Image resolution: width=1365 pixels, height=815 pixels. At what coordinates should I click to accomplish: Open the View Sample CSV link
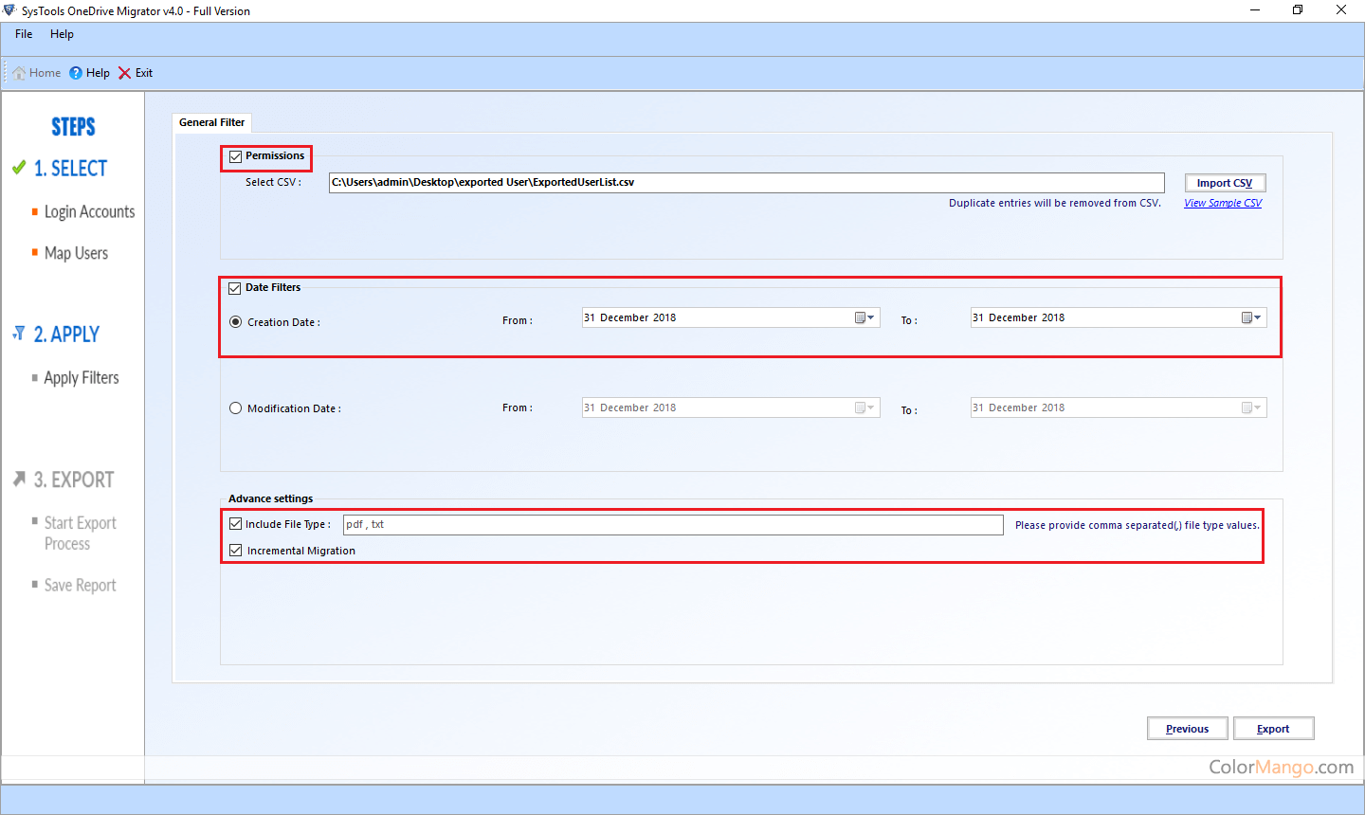click(1222, 203)
